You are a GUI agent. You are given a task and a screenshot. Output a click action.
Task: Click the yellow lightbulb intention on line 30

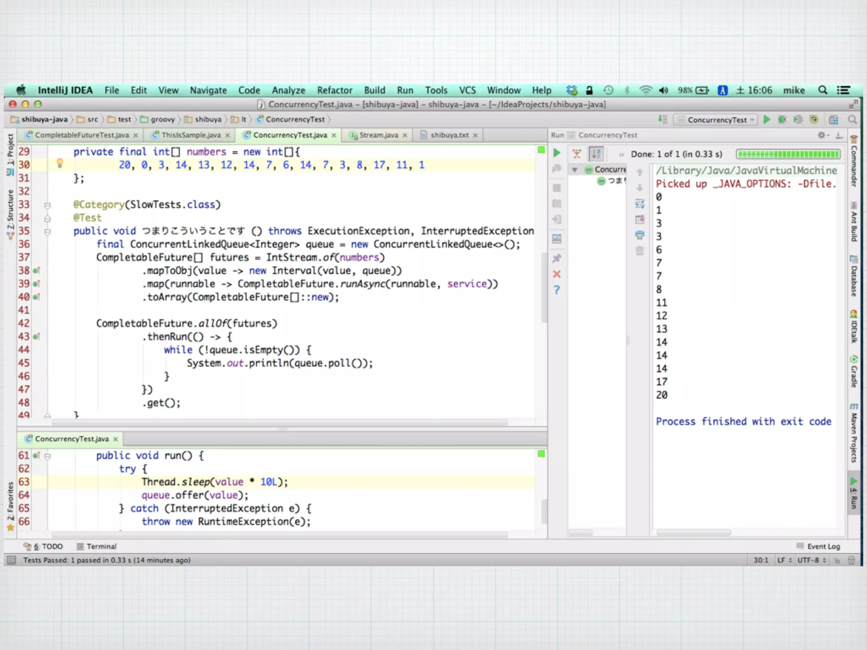60,163
